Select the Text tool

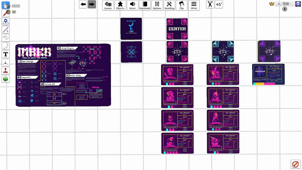[6, 54]
